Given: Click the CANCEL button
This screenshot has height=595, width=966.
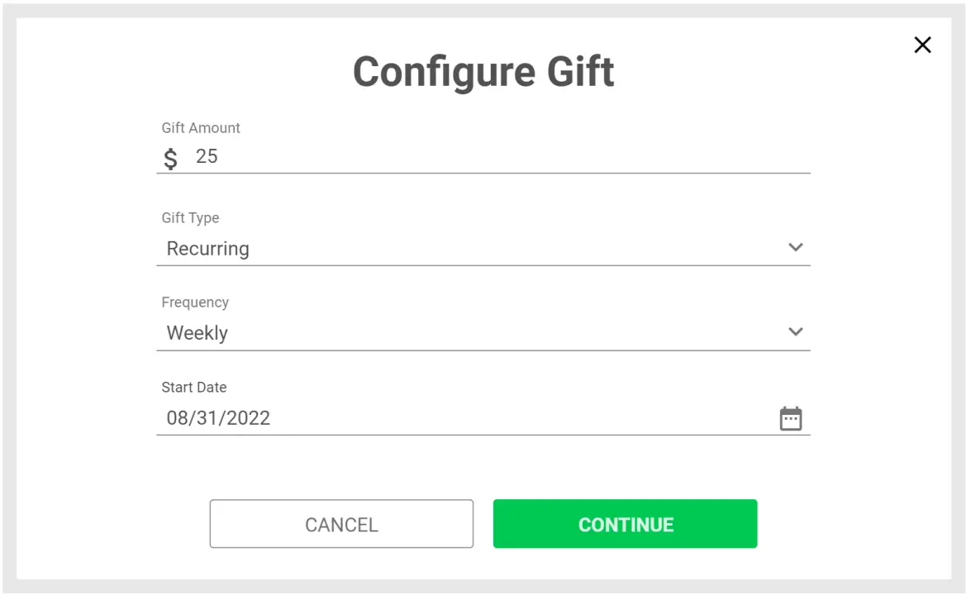Looking at the screenshot, I should [341, 524].
